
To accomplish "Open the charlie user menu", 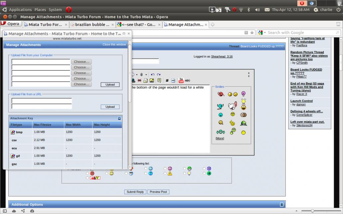I will tap(323, 10).
